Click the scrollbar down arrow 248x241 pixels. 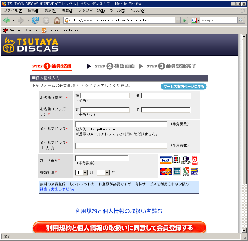[x=244, y=231]
